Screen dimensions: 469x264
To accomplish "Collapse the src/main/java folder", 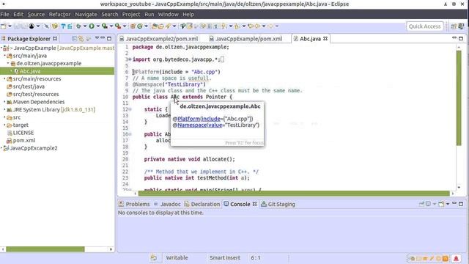I will coord(5,56).
